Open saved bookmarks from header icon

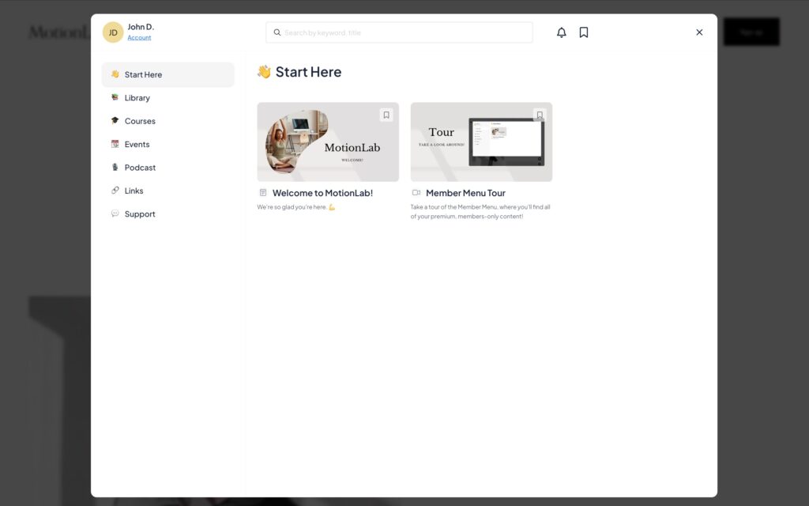584,32
